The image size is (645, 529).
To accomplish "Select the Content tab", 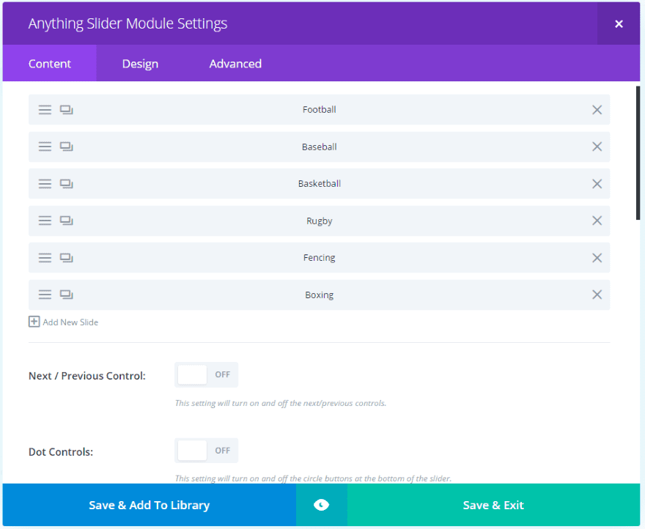I will (50, 64).
